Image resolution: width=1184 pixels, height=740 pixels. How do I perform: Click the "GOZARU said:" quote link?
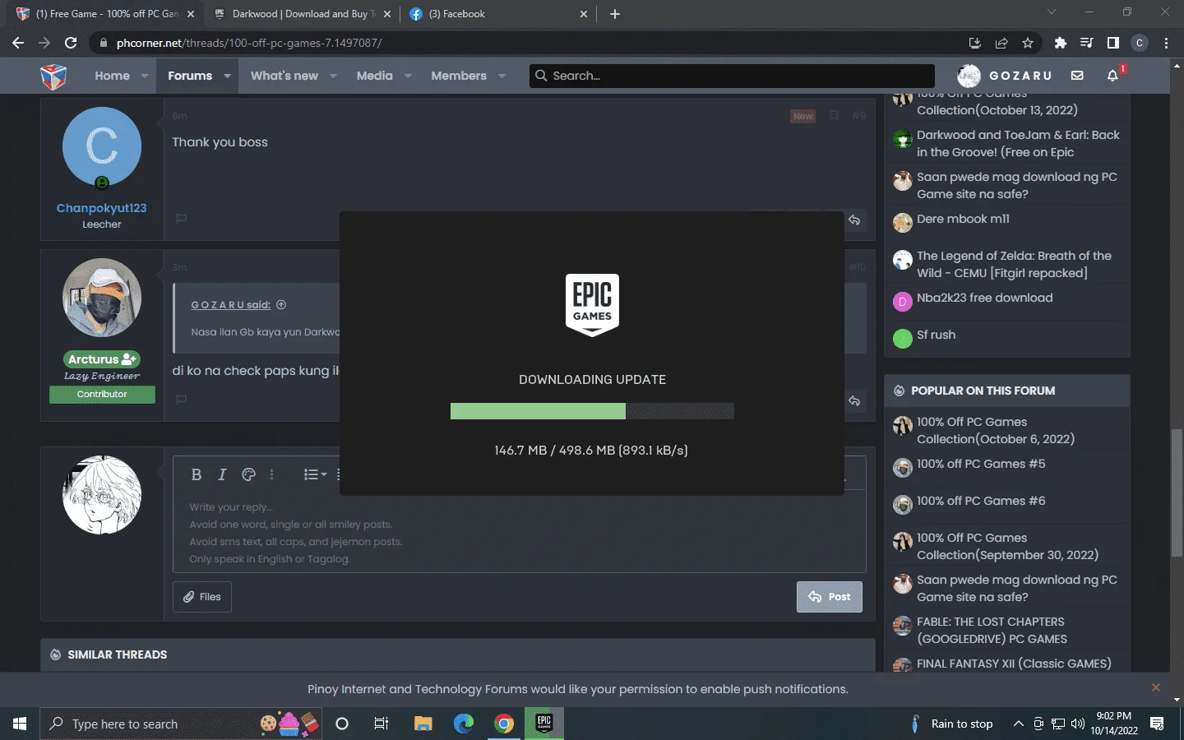point(230,305)
